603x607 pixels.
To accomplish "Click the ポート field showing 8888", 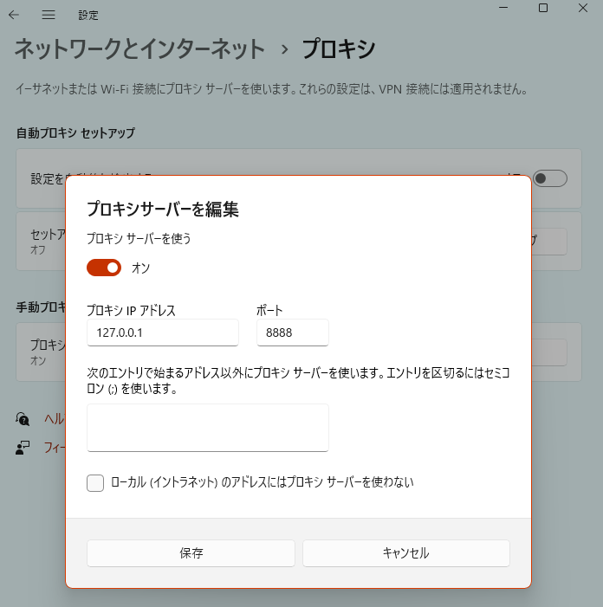I will point(293,333).
